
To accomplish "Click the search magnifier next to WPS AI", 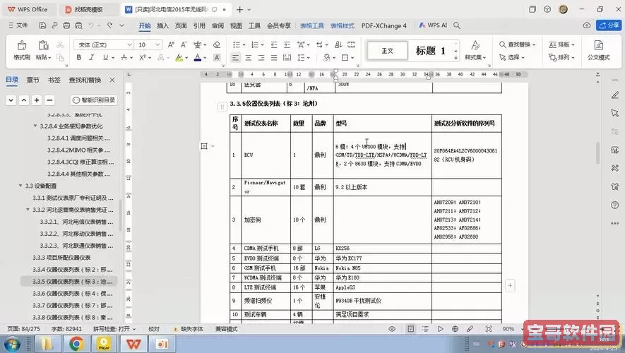I will (x=457, y=25).
